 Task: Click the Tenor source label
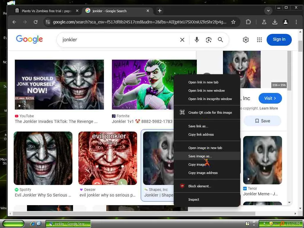(252, 189)
